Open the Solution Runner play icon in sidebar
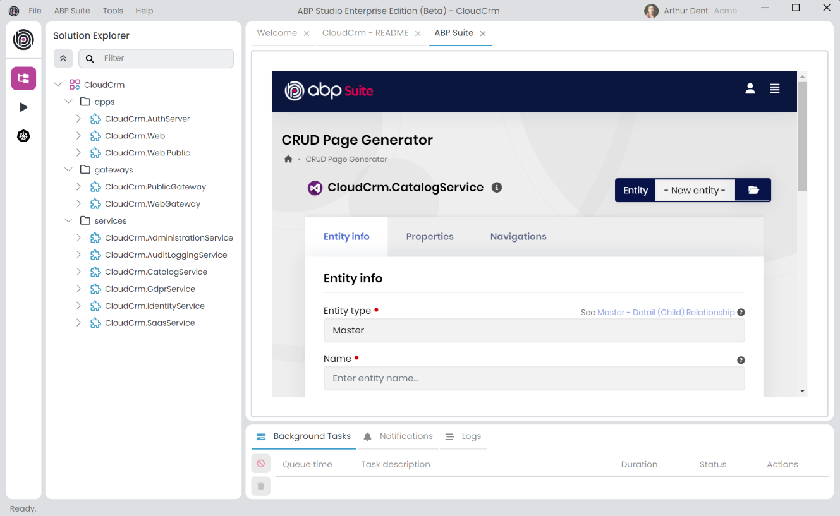The height and width of the screenshot is (516, 840). (x=23, y=107)
